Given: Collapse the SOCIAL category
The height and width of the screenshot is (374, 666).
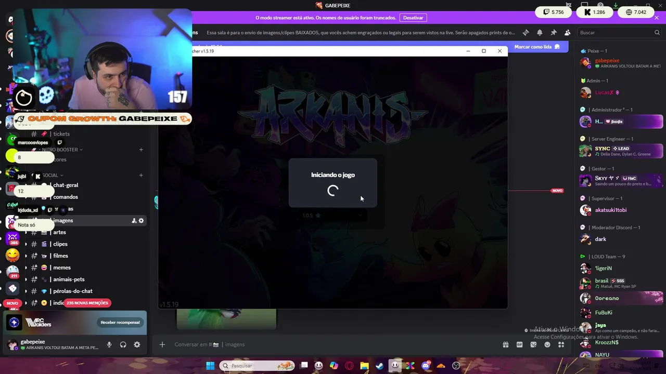Looking at the screenshot, I should coord(52,175).
